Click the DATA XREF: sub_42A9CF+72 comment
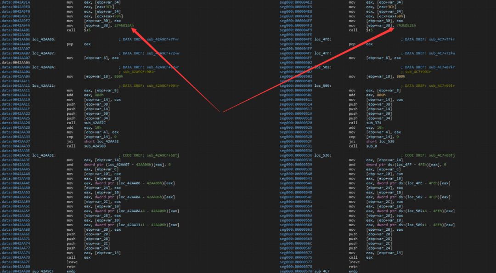Viewport: 496px width, 273px height. [x=149, y=53]
